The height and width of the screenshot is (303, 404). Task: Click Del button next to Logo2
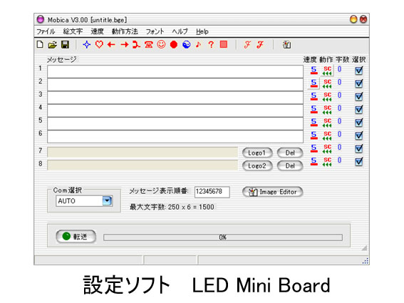290,166
